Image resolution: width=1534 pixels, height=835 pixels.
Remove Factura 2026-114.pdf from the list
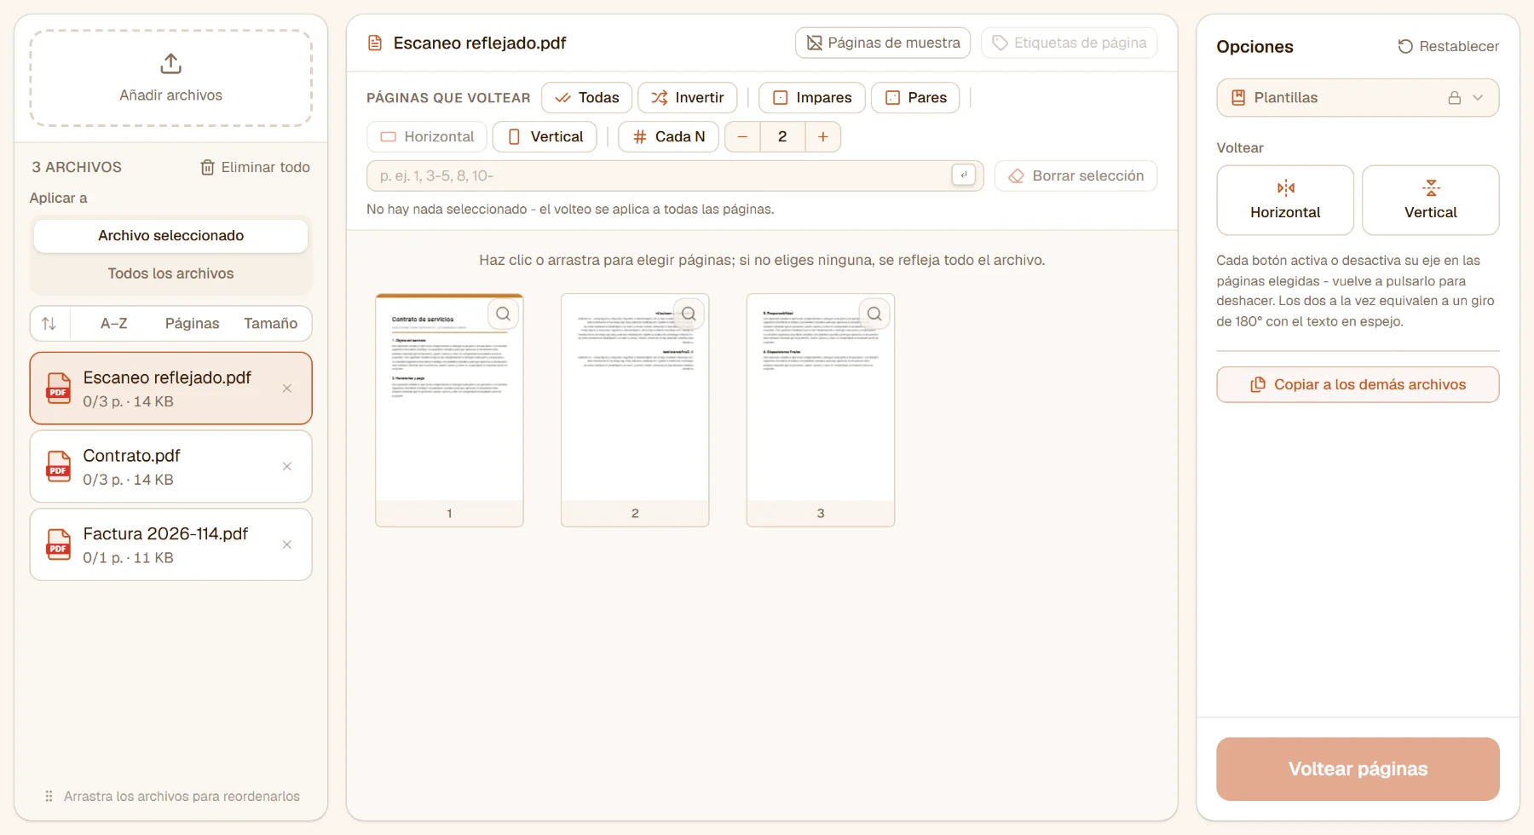pos(287,544)
